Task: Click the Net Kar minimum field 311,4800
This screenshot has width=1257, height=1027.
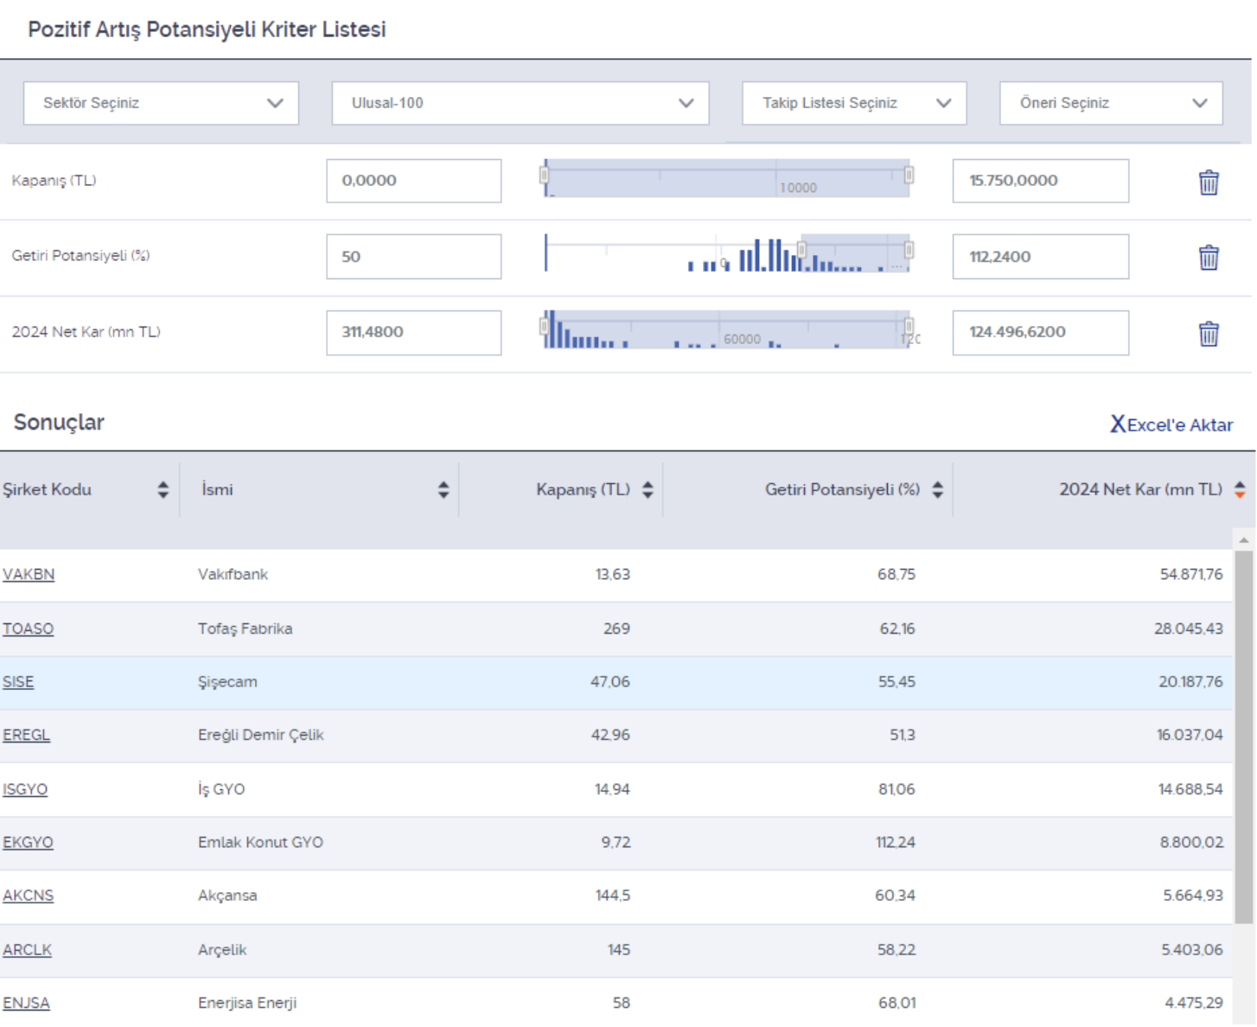Action: click(x=414, y=333)
